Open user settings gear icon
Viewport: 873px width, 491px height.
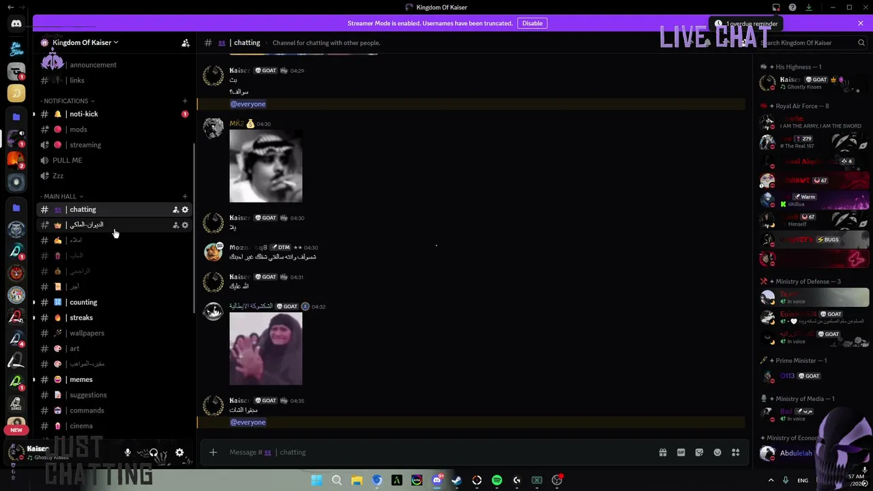pos(179,453)
